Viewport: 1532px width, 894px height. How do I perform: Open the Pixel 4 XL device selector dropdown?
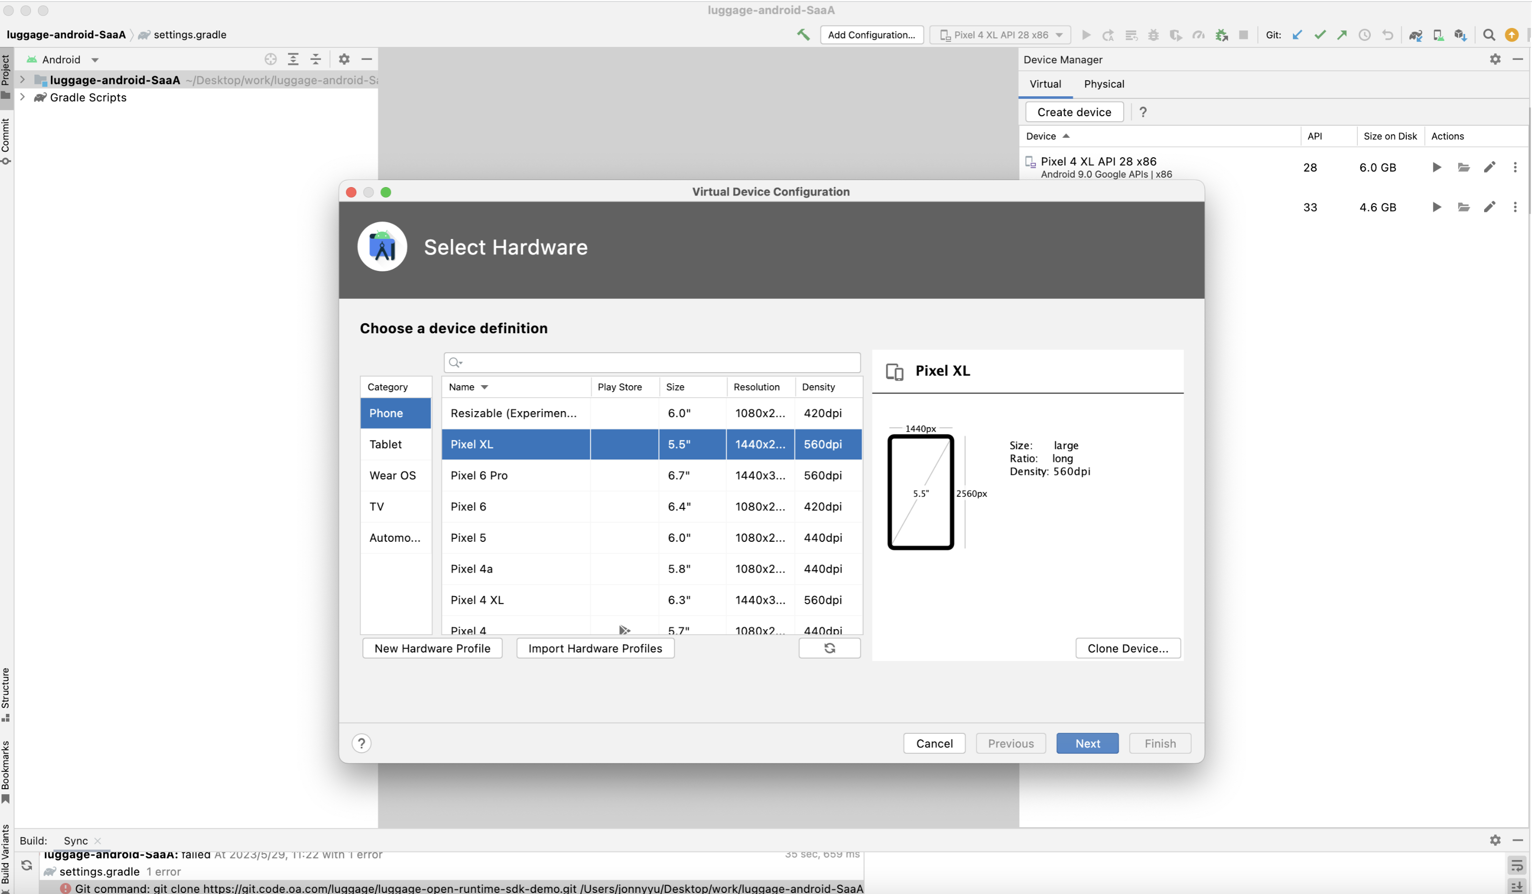[1001, 34]
